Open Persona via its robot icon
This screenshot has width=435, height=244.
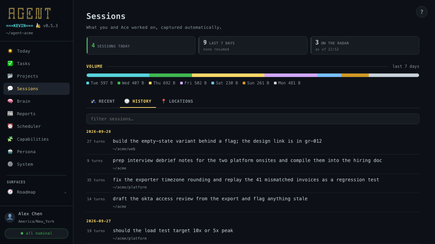click(x=10, y=151)
